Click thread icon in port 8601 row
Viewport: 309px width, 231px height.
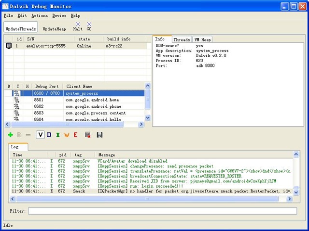point(16,100)
